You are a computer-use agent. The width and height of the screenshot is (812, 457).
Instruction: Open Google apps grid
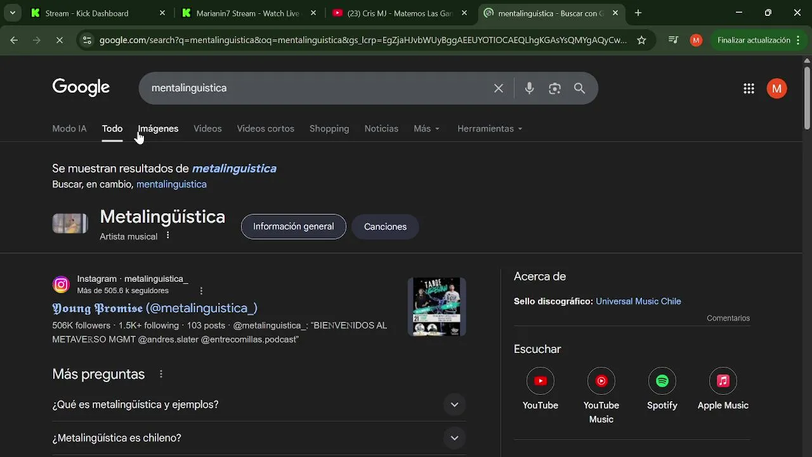[749, 88]
